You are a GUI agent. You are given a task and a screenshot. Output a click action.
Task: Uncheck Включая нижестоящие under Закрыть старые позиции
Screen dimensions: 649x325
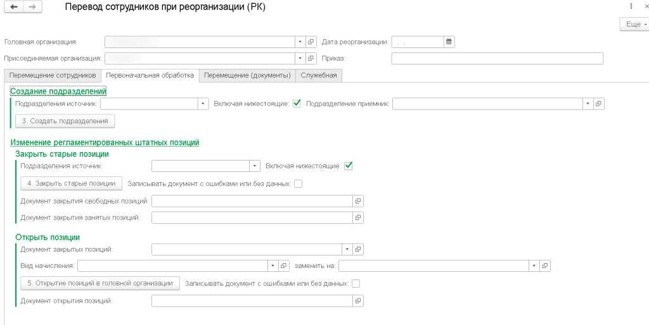347,166
